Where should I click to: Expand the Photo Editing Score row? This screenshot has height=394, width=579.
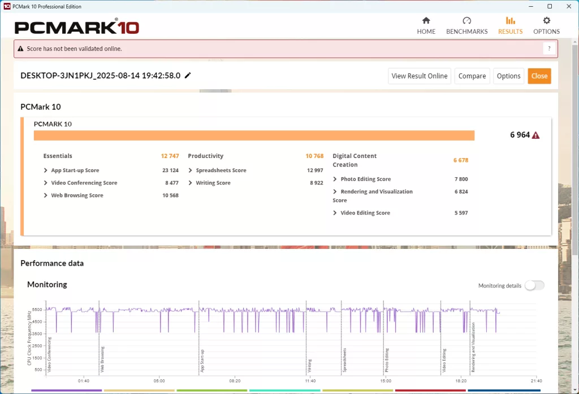click(x=335, y=179)
